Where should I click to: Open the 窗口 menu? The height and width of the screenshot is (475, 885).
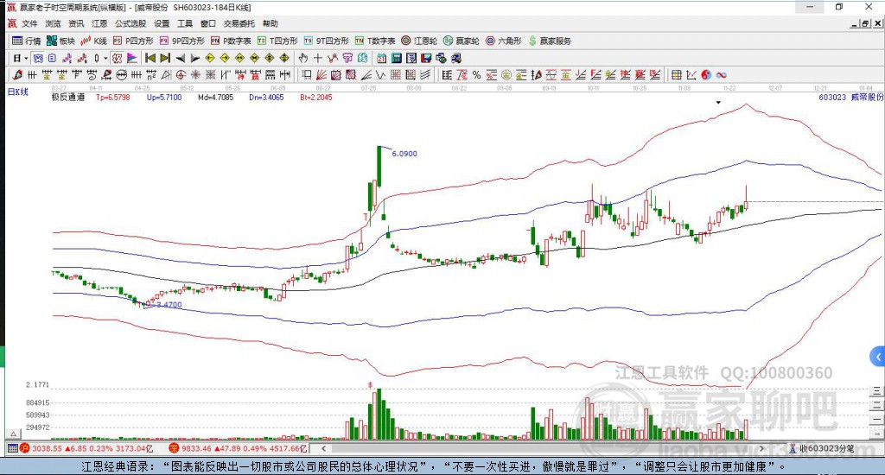coord(208,23)
